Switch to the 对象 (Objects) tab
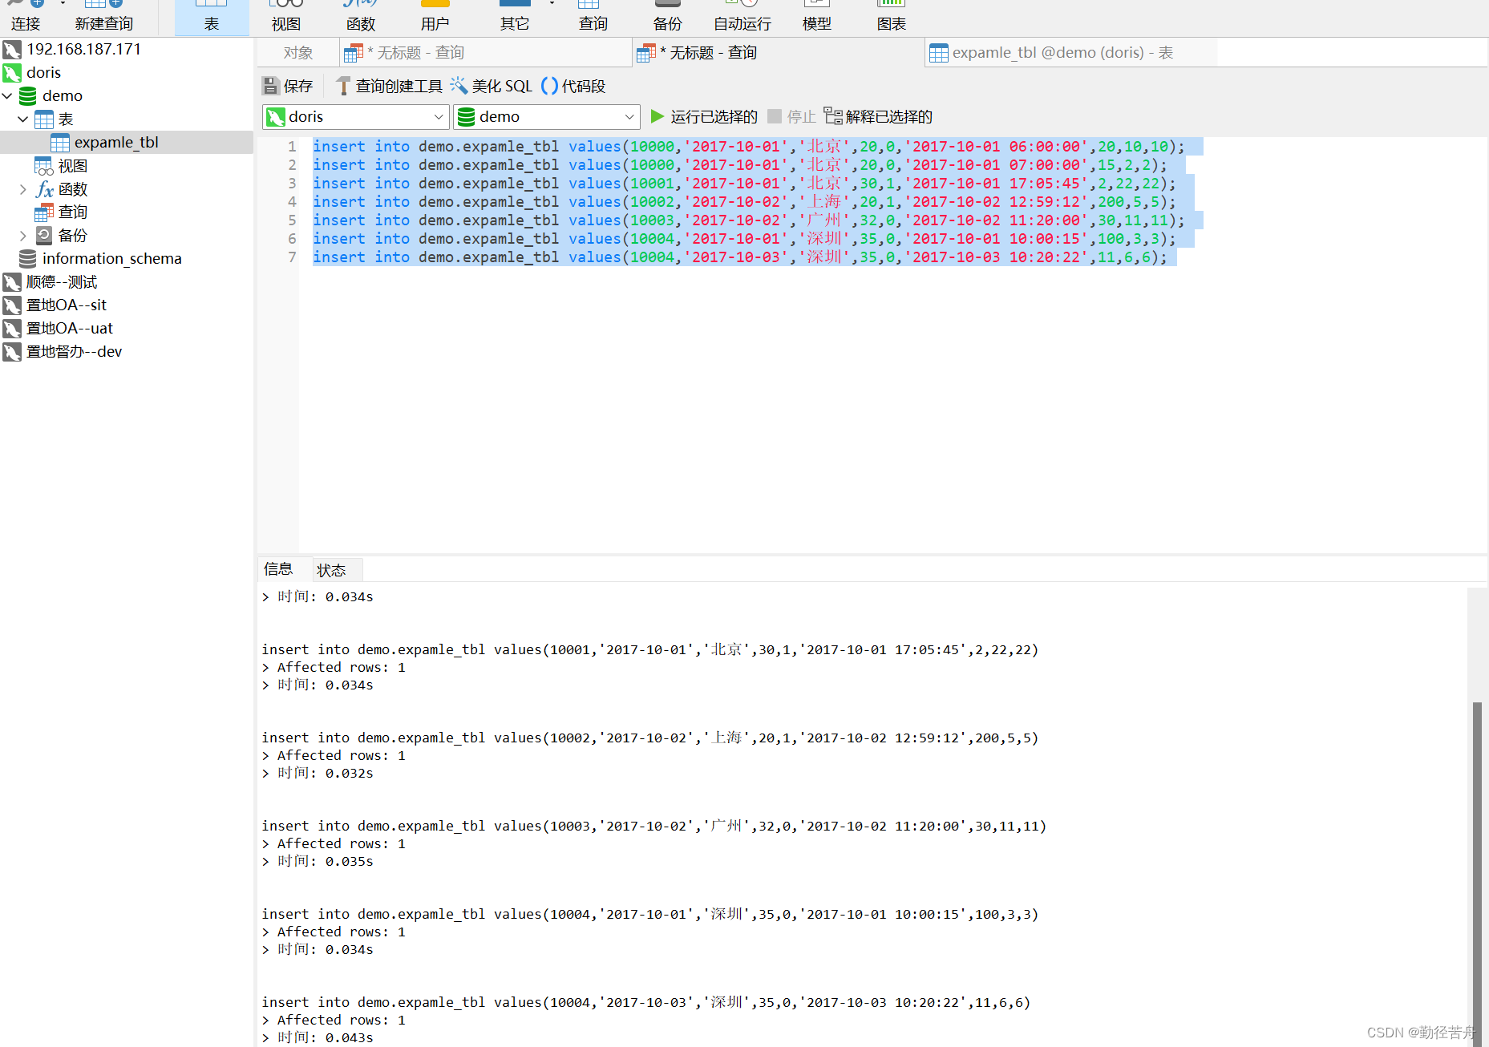 click(298, 53)
